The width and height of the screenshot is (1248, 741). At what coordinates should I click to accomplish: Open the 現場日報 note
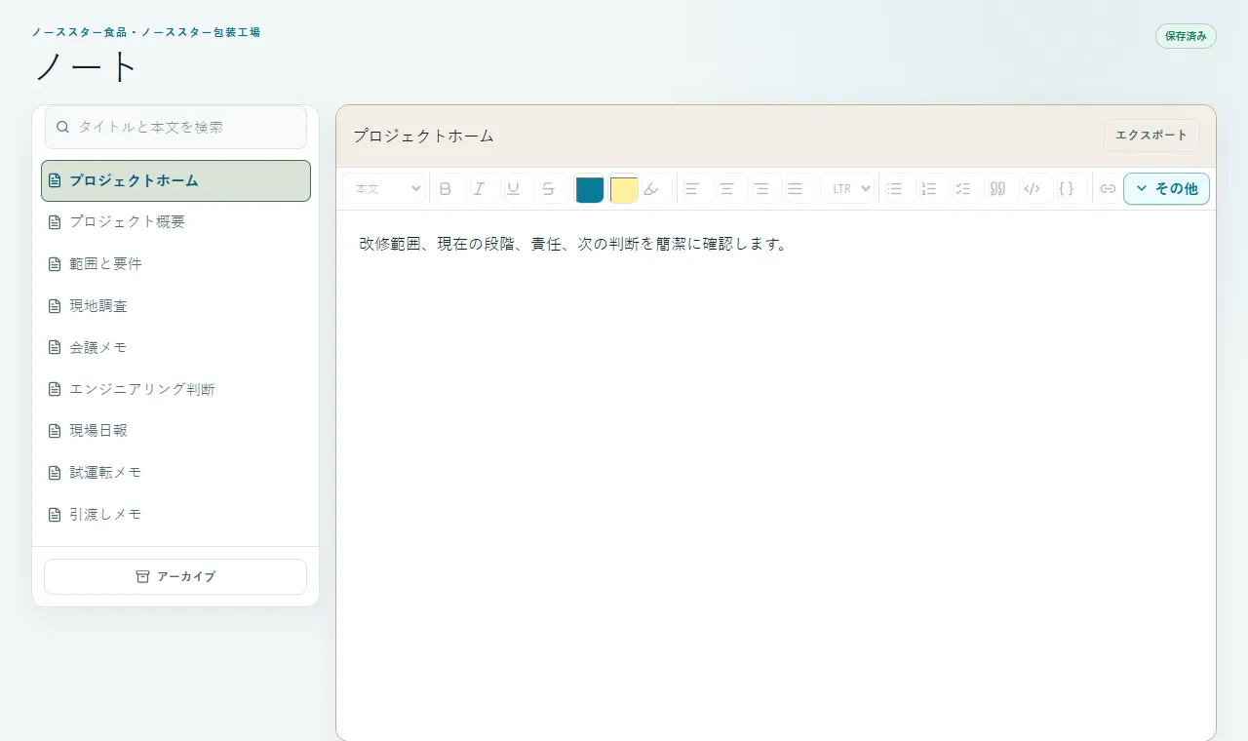[175, 430]
